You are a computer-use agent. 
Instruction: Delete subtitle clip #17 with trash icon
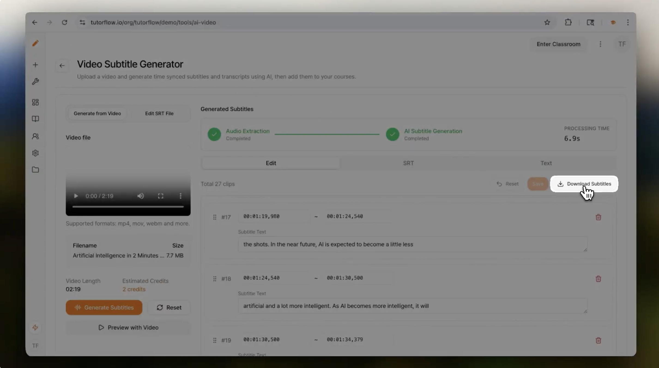(x=598, y=217)
